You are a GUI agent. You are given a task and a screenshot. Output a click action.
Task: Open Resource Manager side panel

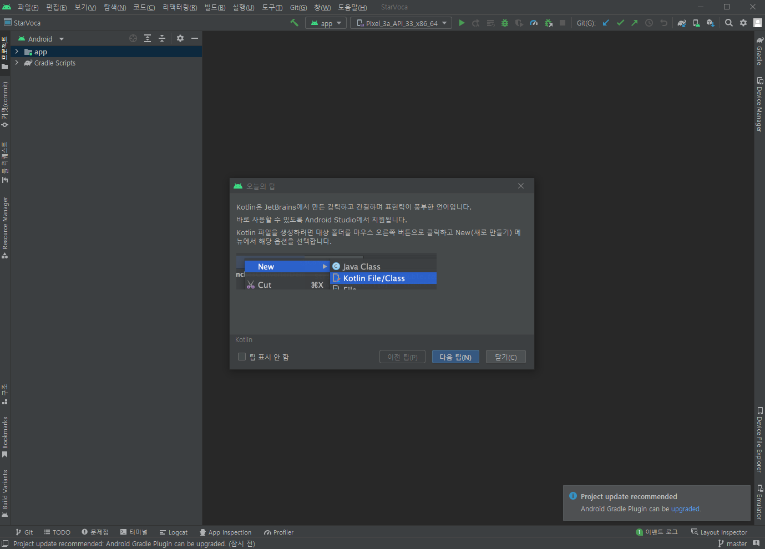[5, 227]
